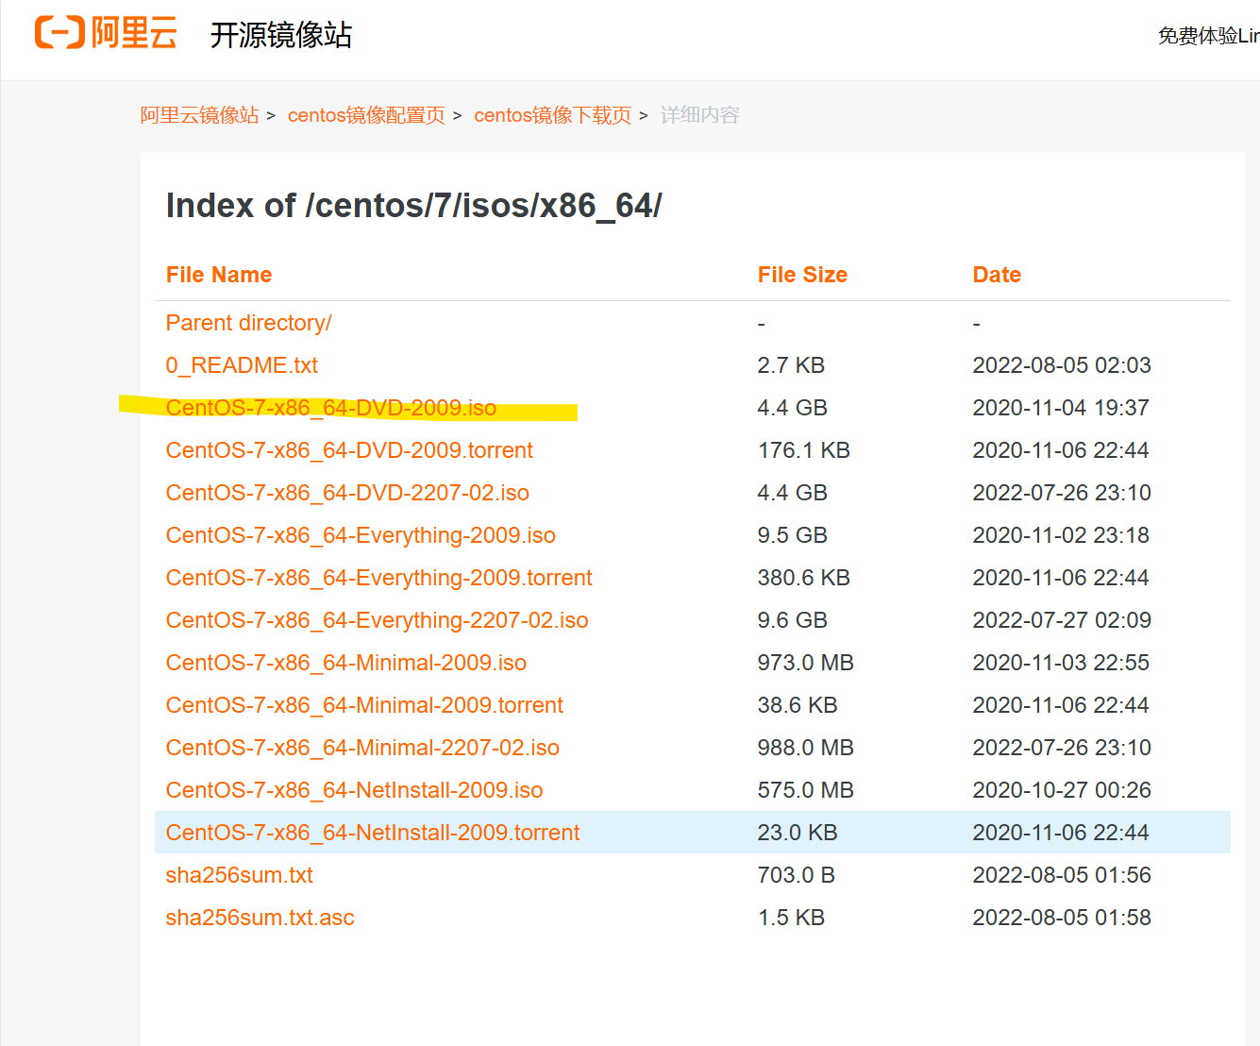Download CentOS-7-x86_64-Minimal-2207-02.iso
Image resolution: width=1260 pixels, height=1046 pixels.
click(x=362, y=748)
